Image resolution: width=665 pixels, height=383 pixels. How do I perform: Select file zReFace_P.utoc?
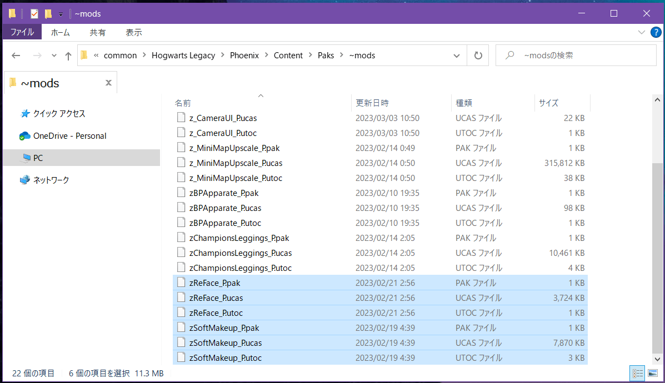point(380,313)
